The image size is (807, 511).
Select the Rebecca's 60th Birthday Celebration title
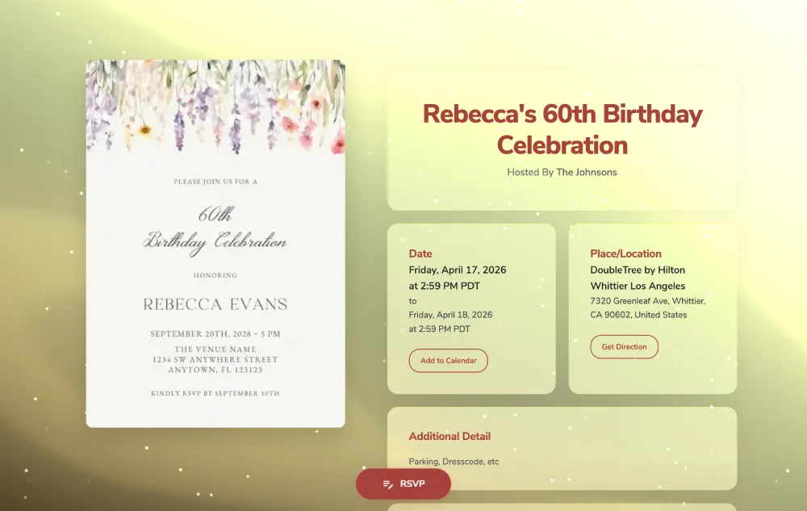pos(562,129)
